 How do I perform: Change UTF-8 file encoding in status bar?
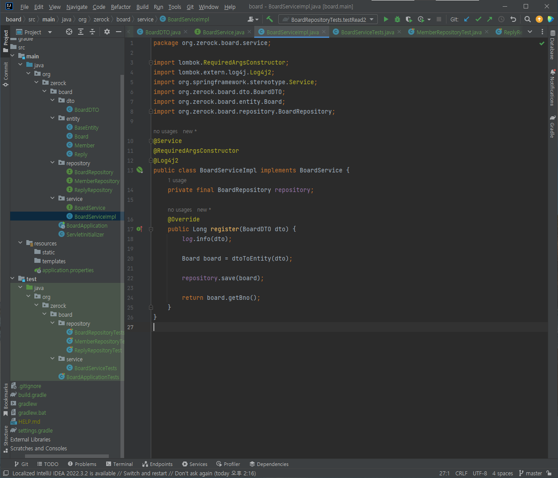[480, 473]
